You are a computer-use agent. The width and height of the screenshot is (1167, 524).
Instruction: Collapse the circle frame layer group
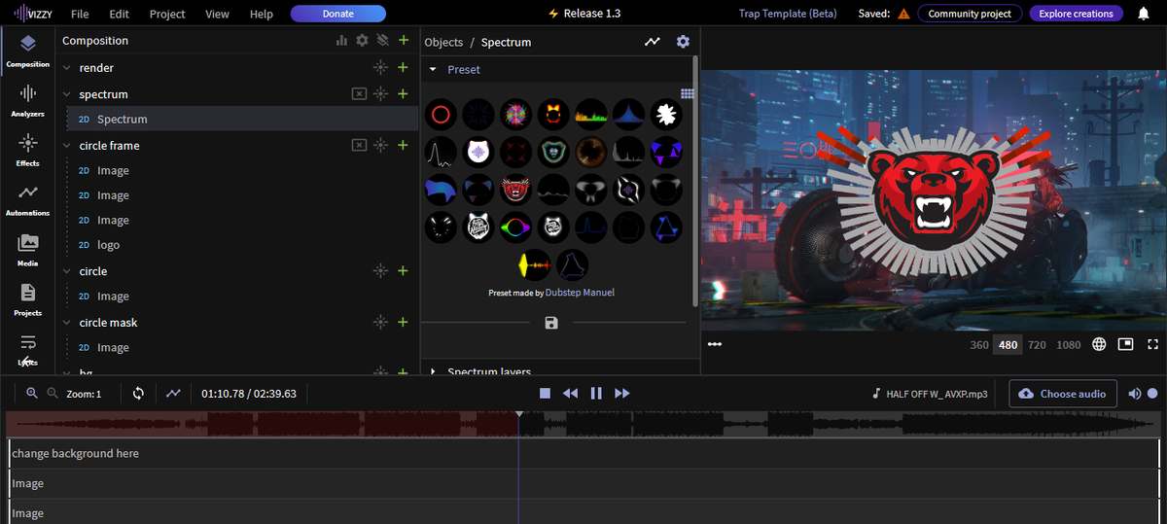pos(67,146)
